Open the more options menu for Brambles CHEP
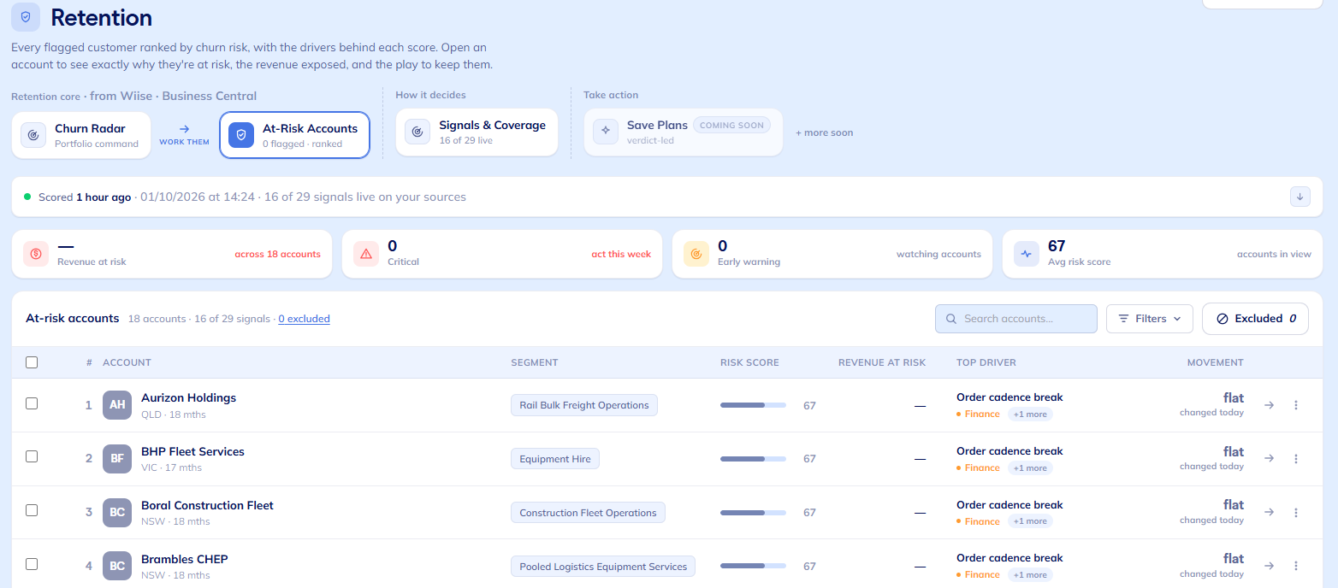1338x588 pixels. (1296, 566)
